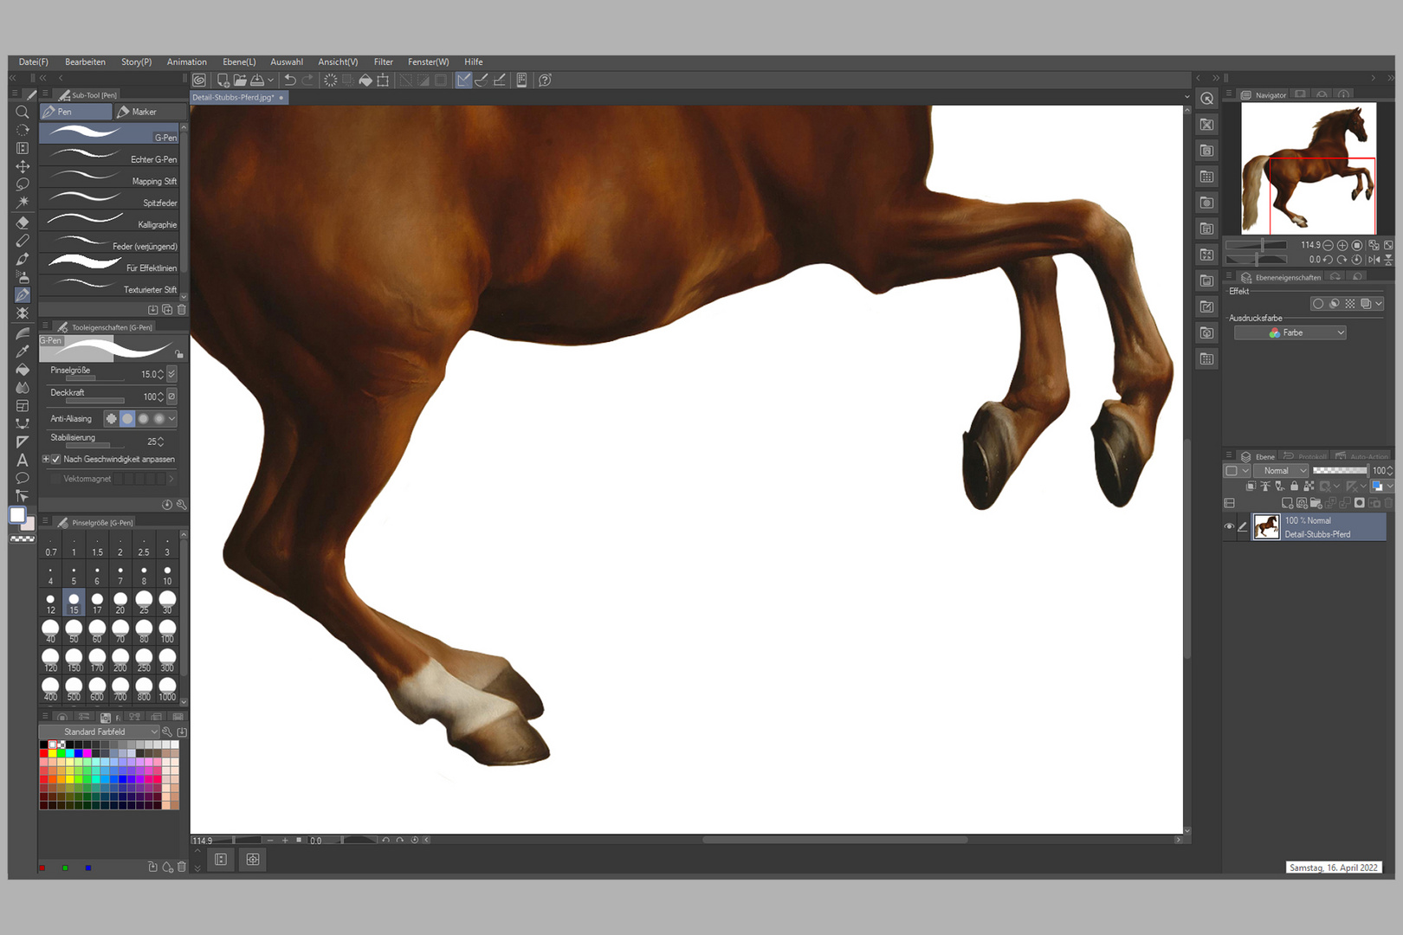The image size is (1403, 935).
Task: Redo action in toolbar
Action: pyautogui.click(x=307, y=80)
